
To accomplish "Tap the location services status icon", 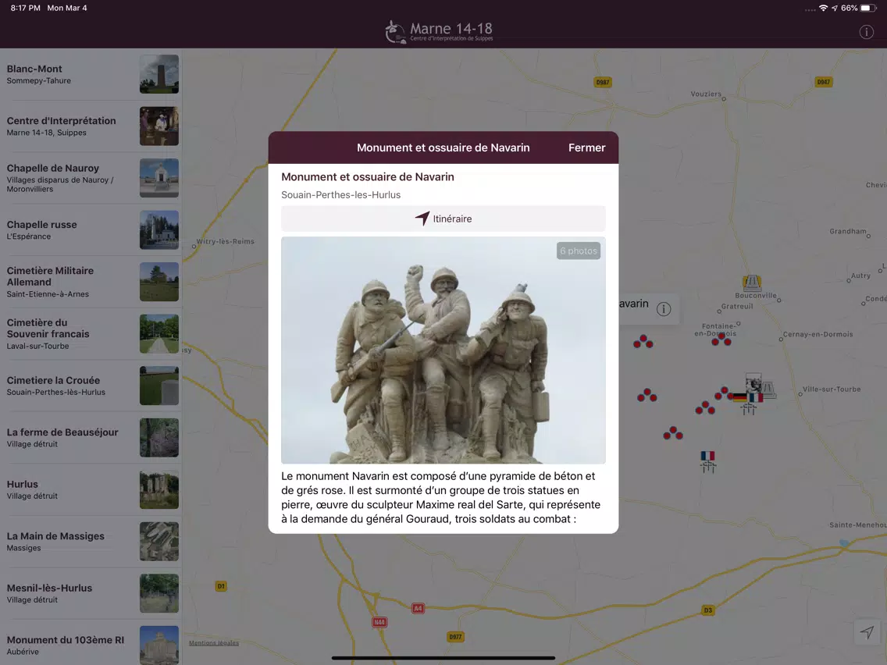I will tap(835, 8).
